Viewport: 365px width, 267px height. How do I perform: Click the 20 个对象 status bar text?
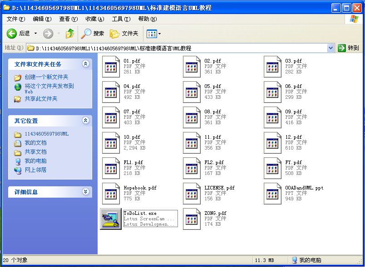click(15, 260)
